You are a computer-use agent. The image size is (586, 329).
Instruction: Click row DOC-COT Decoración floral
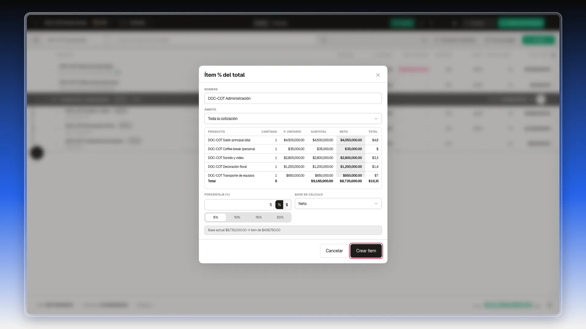293,167
